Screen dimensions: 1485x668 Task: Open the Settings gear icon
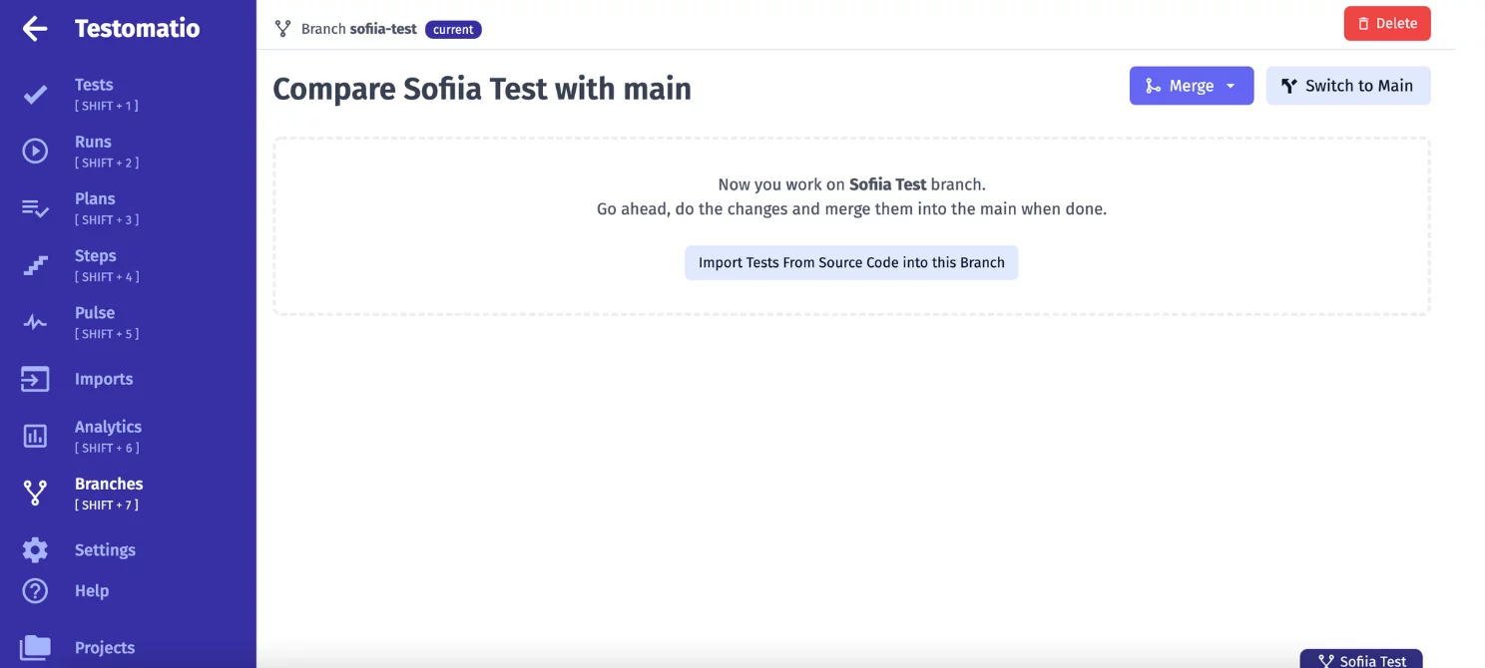click(x=35, y=549)
